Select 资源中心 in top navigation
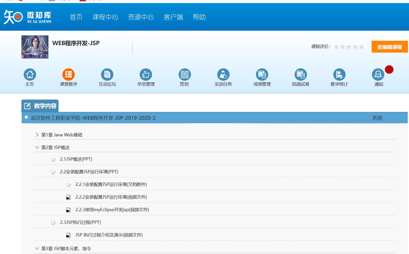 click(141, 17)
